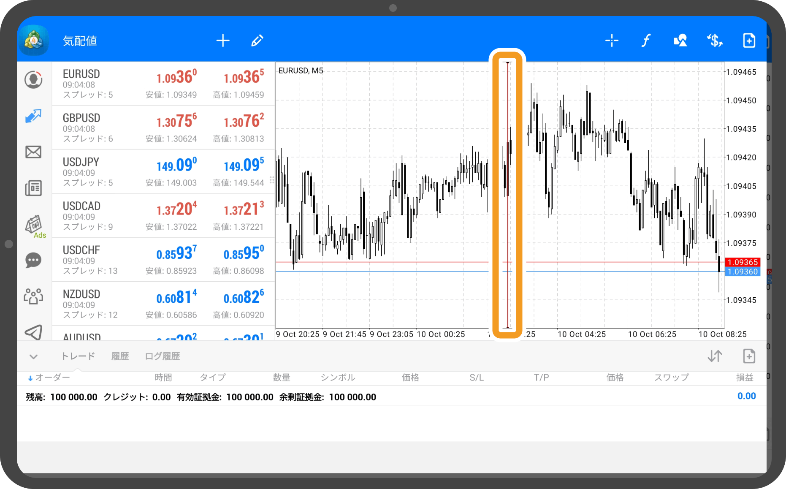The width and height of the screenshot is (786, 489).
Task: Switch to the ログ履歴 tab
Action: tap(163, 356)
